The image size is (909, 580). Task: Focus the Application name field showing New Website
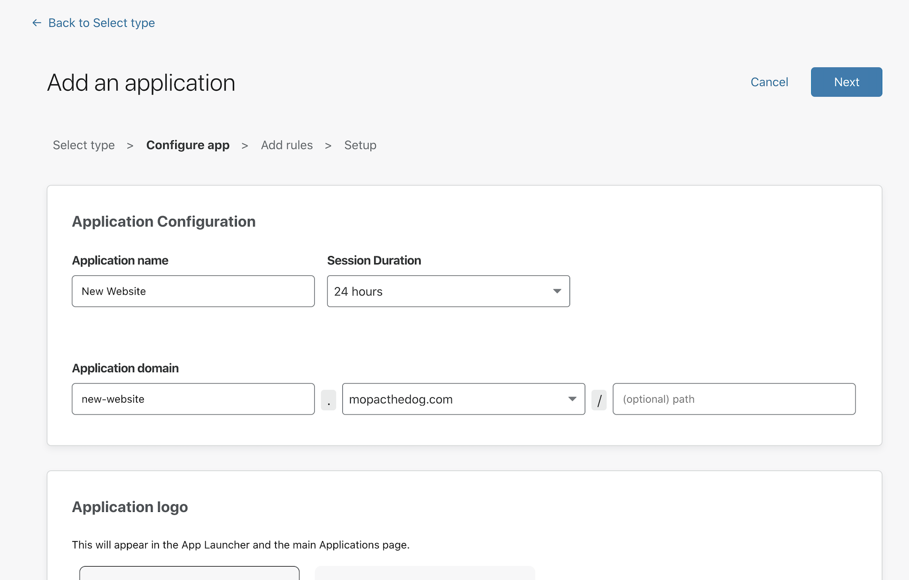click(x=193, y=291)
